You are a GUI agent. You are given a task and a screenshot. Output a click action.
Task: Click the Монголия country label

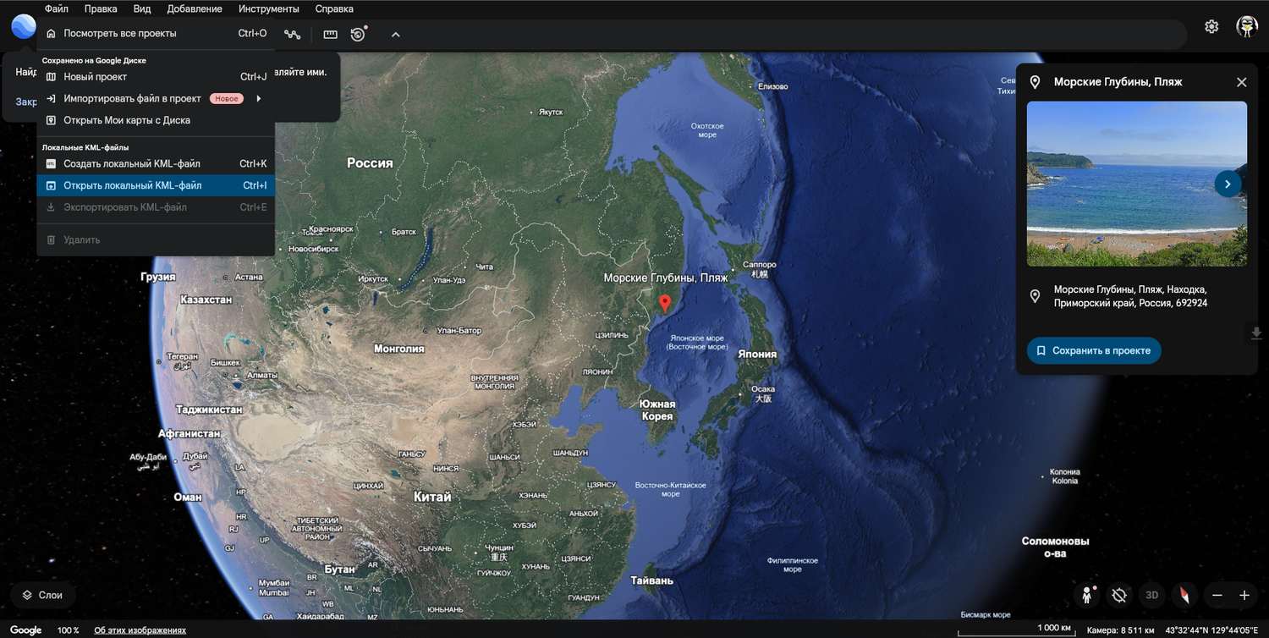click(x=399, y=349)
